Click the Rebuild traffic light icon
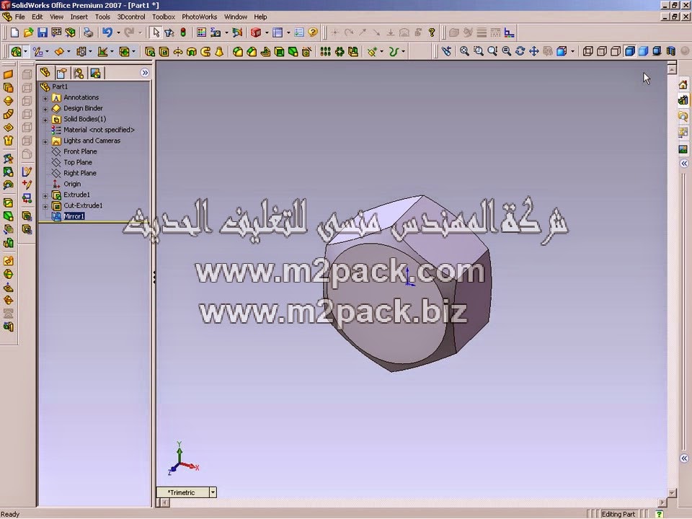The height and width of the screenshot is (519, 692). coord(182,32)
